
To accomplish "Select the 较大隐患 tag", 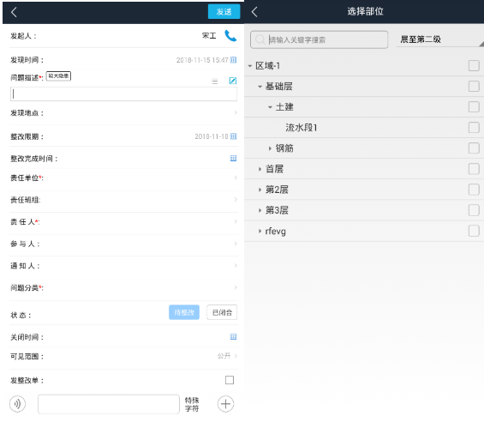I will [x=58, y=76].
